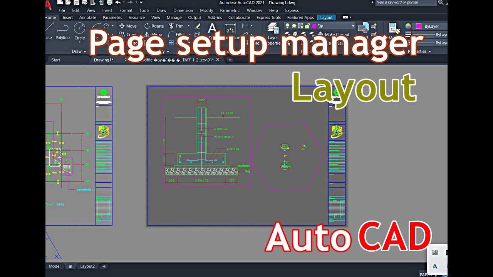Select the Polyline tool
The height and width of the screenshot is (277, 493).
[62, 32]
